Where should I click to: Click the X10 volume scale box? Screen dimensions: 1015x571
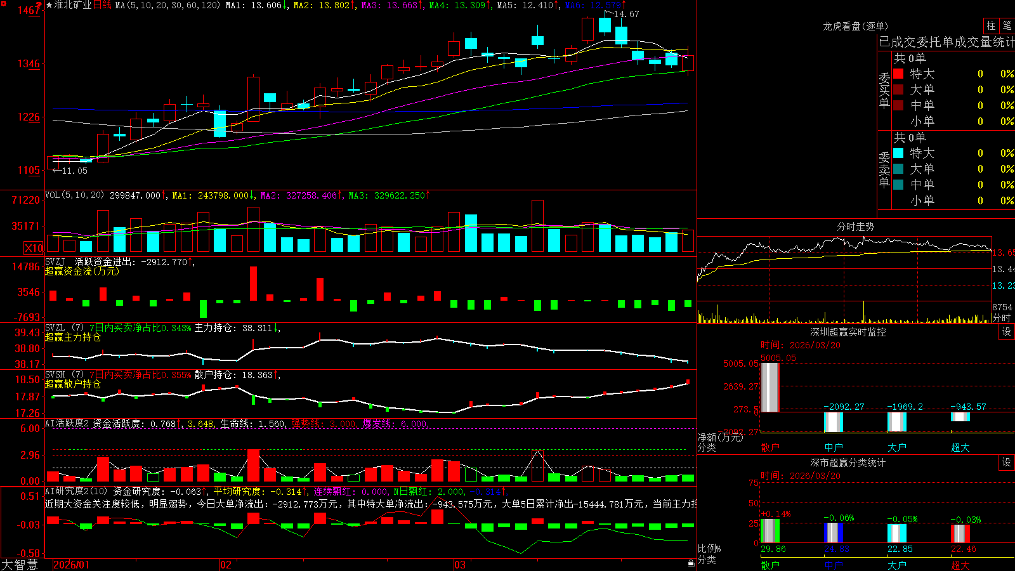pos(34,248)
